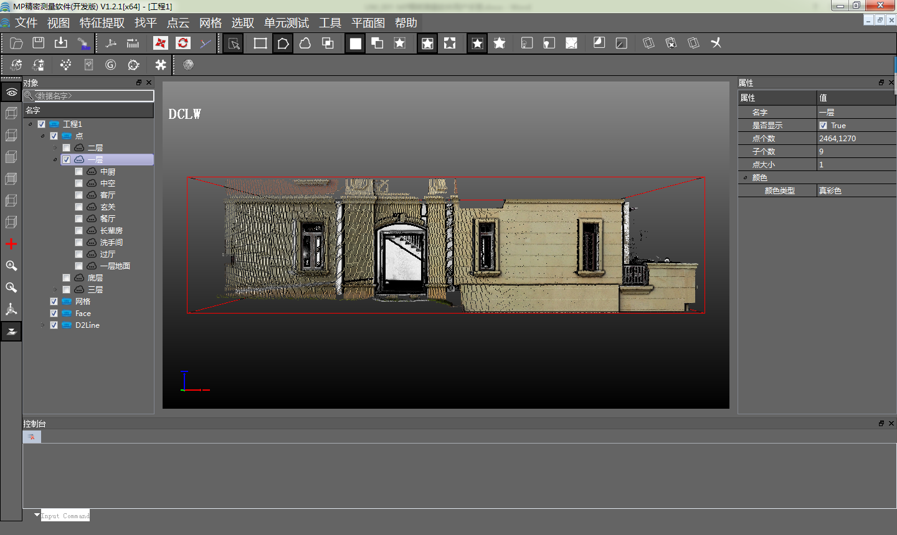This screenshot has width=897, height=535.
Task: Expand the 二层 tree node
Action: point(55,148)
